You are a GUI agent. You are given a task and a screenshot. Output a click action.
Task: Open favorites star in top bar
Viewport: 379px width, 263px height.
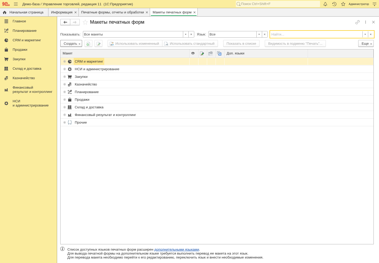343,4
